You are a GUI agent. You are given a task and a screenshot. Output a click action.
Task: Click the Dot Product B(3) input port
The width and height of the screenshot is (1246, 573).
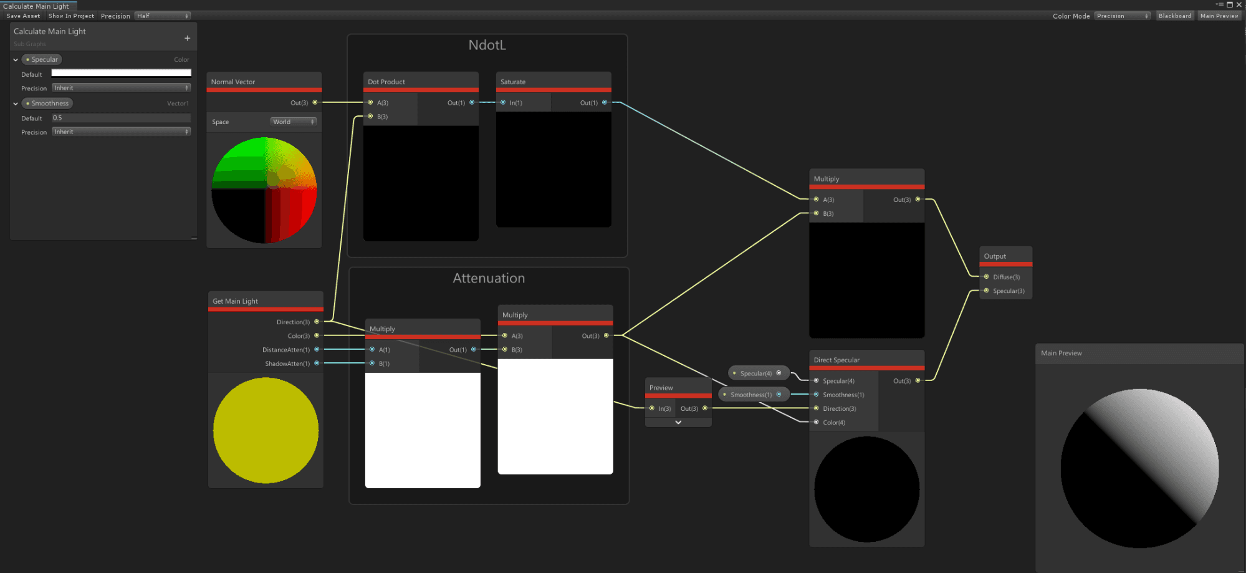370,117
